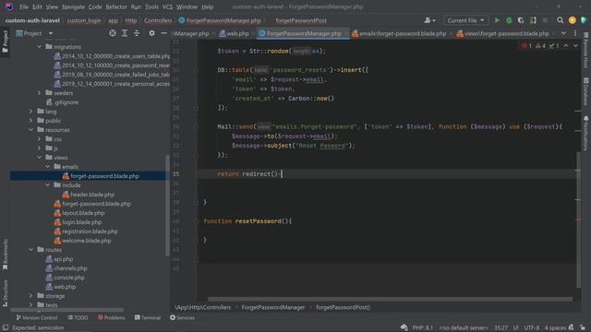The width and height of the screenshot is (591, 332).
Task: Open the Navigate menu
Action: (73, 6)
